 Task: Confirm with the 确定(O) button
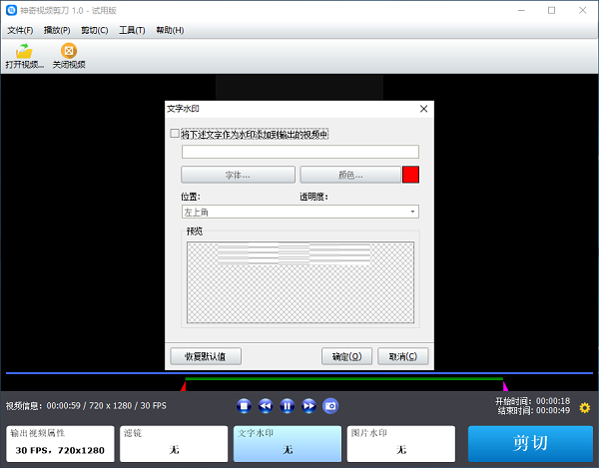point(346,356)
